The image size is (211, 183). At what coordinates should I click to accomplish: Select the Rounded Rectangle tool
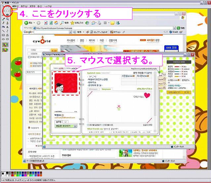7,39
